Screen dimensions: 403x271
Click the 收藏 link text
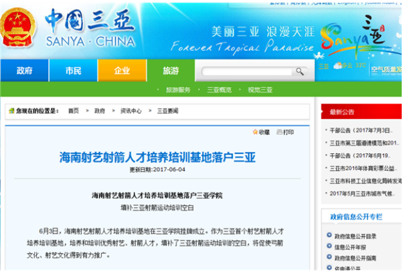click(264, 132)
